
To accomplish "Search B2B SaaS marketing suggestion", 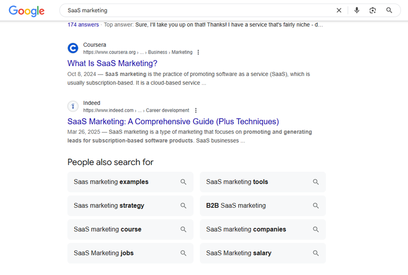I will coord(263,206).
